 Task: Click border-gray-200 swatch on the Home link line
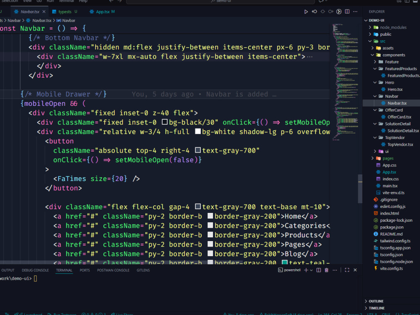pos(210,216)
